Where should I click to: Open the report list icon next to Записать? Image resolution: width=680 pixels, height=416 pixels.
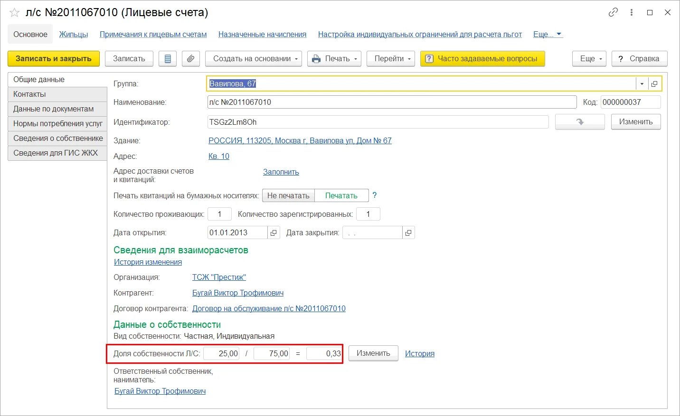coord(168,59)
